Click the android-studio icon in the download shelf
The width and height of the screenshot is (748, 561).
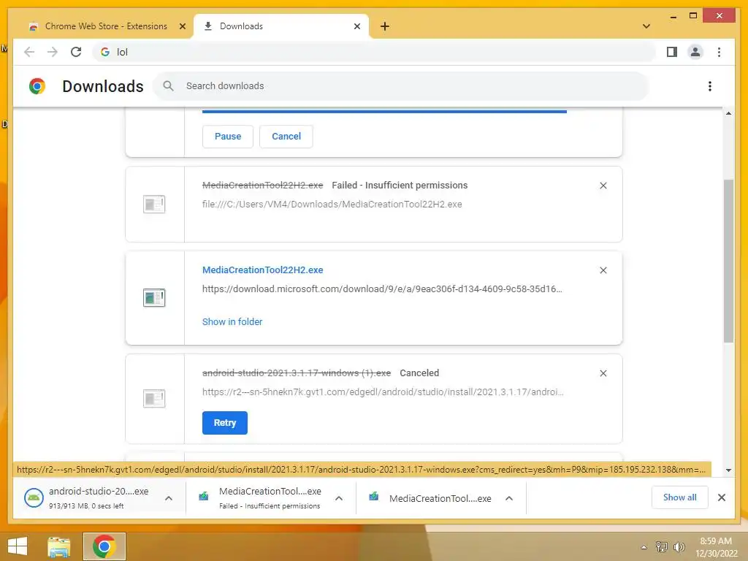(x=34, y=498)
